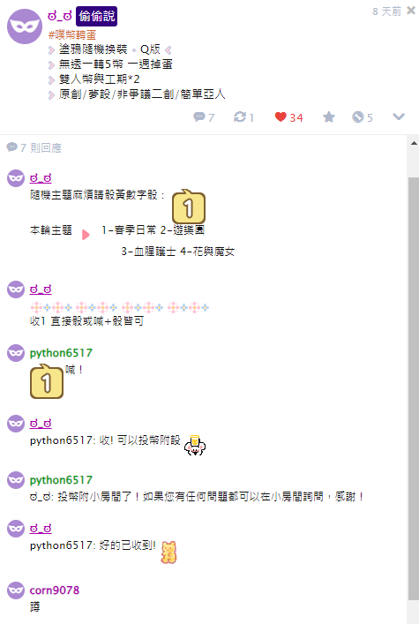
Task: Click the large masked avatar of the post author
Action: 25,26
